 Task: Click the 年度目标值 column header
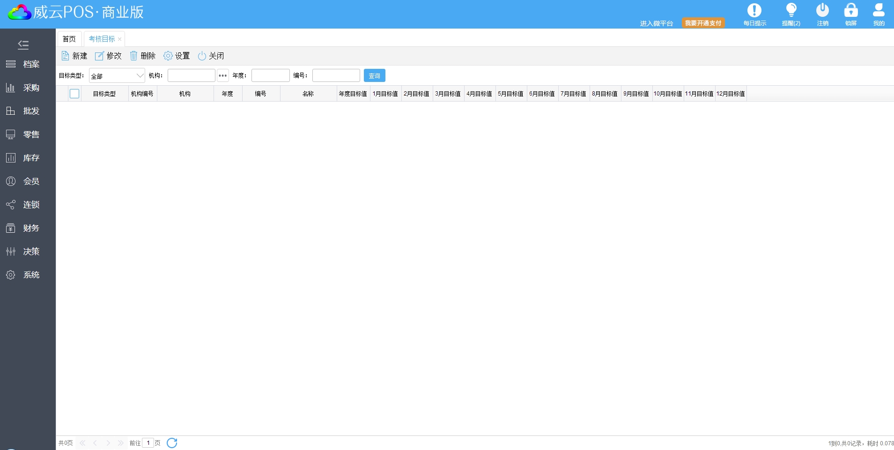pos(353,94)
